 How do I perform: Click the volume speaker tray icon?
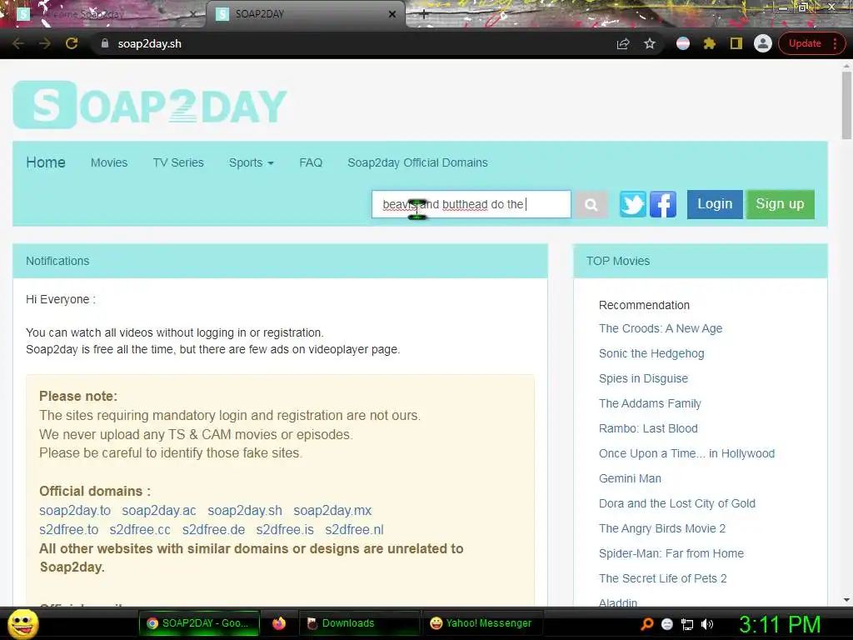click(x=707, y=624)
